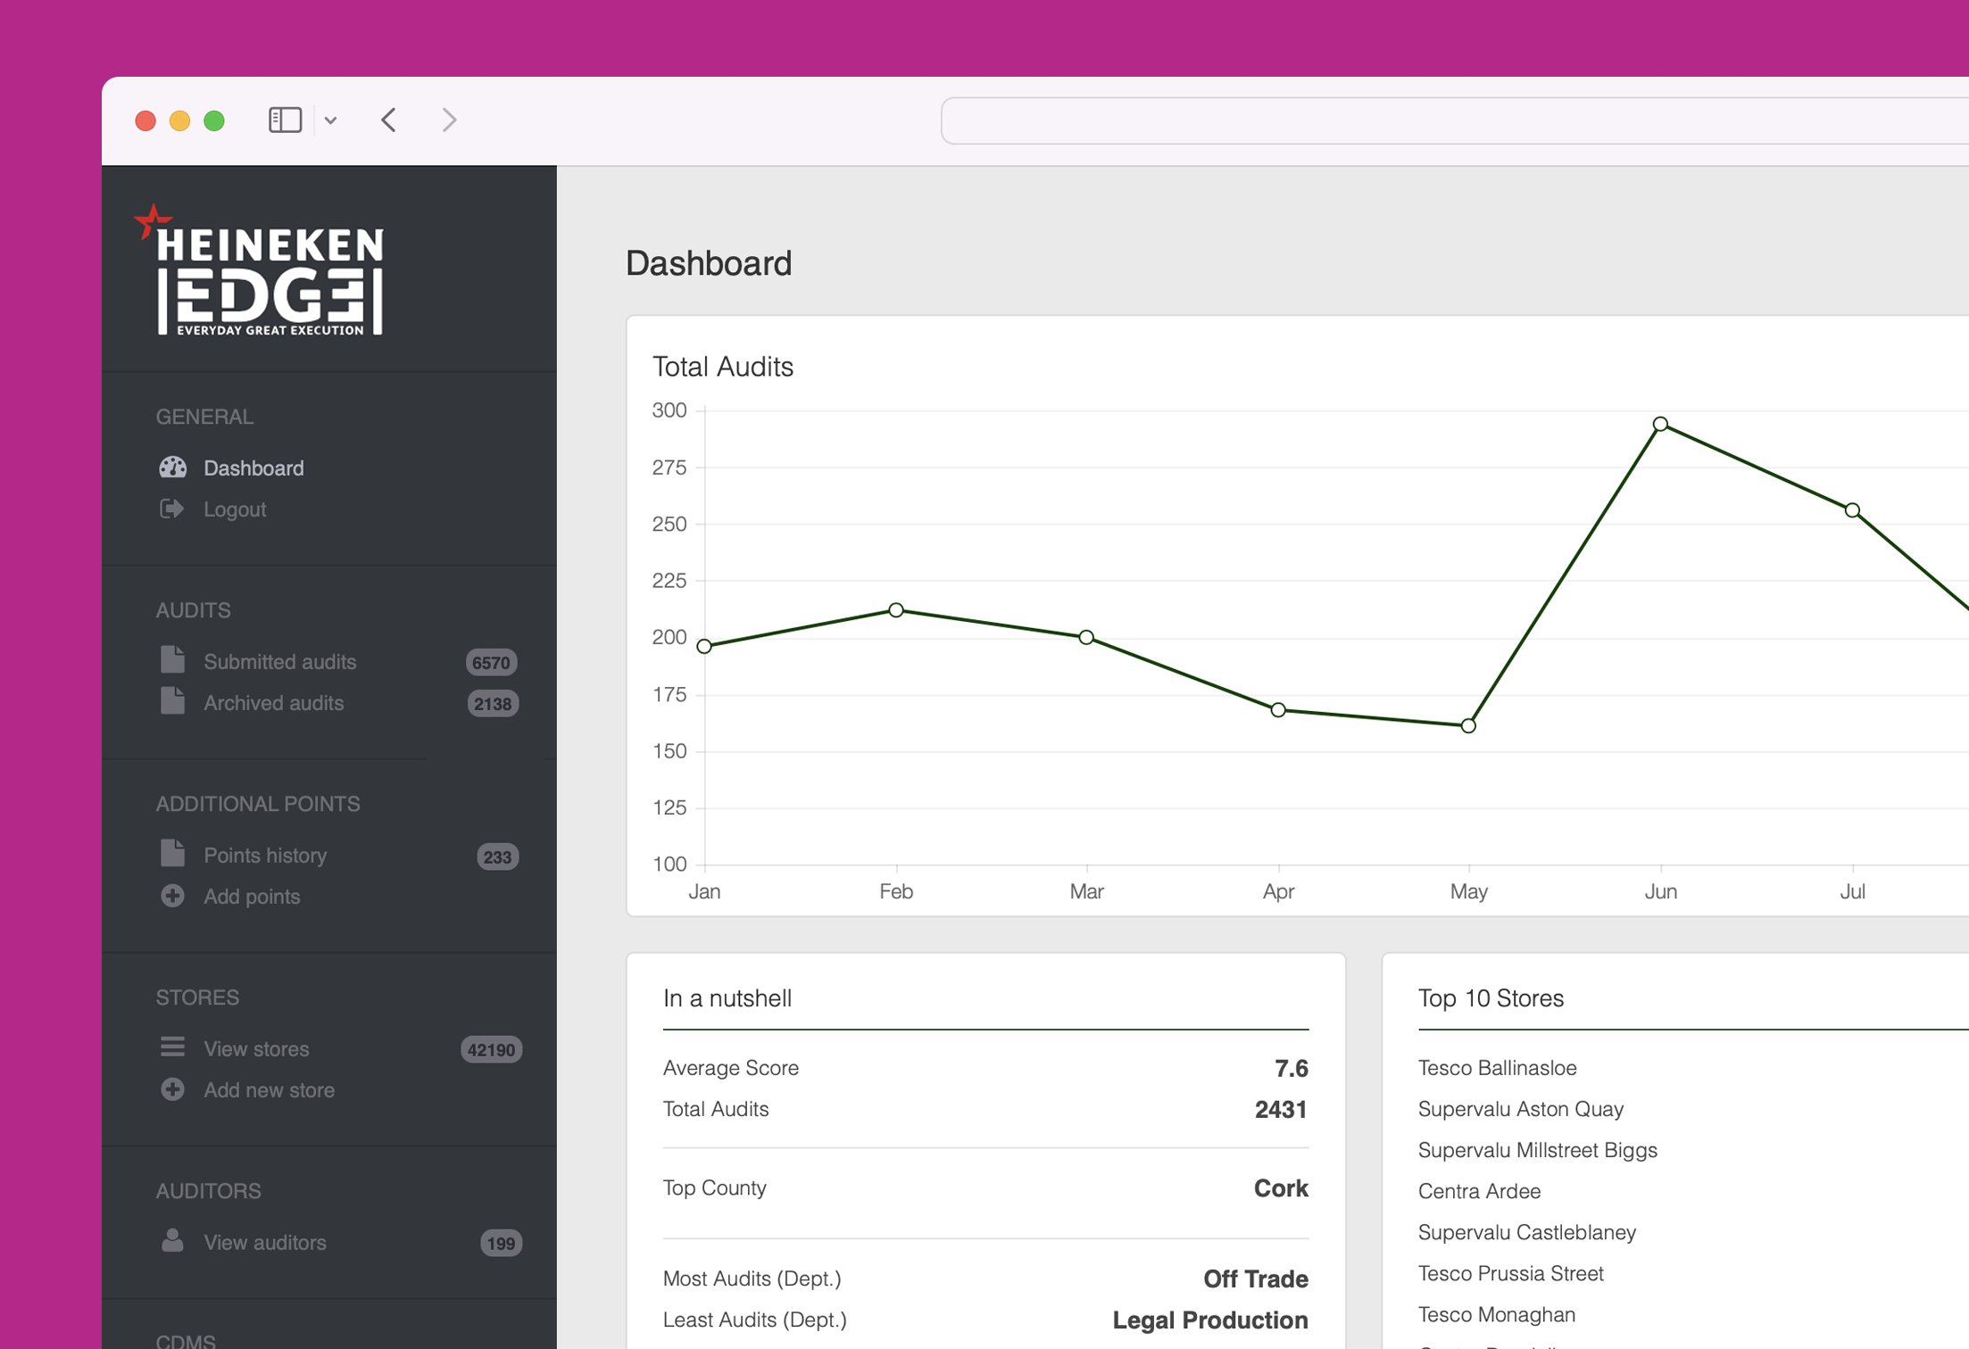This screenshot has width=1969, height=1349.
Task: Open the Tesco Ballinasloe store link
Action: pos(1498,1067)
